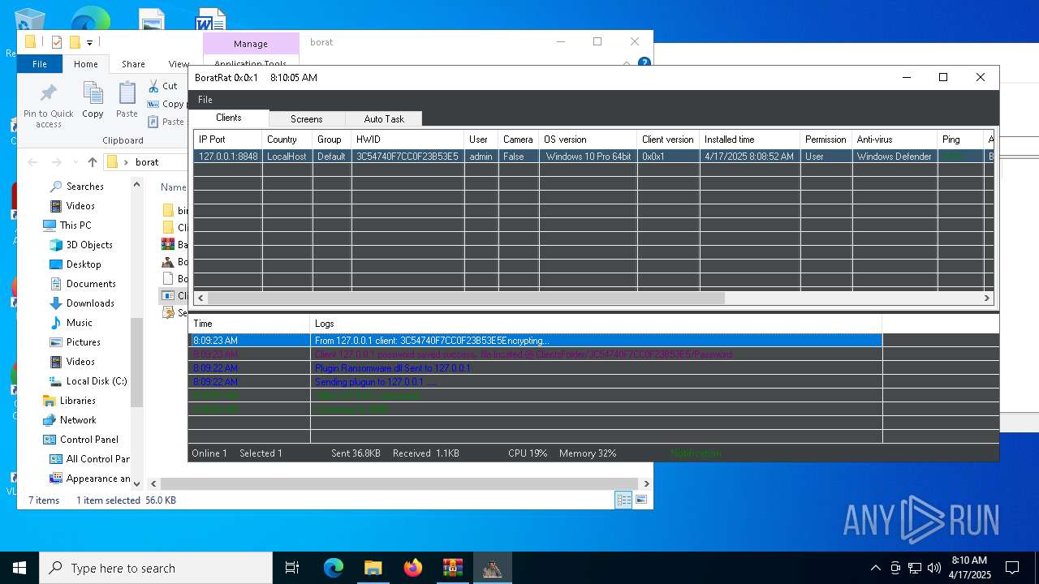Click the Anti-virus column header

click(x=895, y=140)
